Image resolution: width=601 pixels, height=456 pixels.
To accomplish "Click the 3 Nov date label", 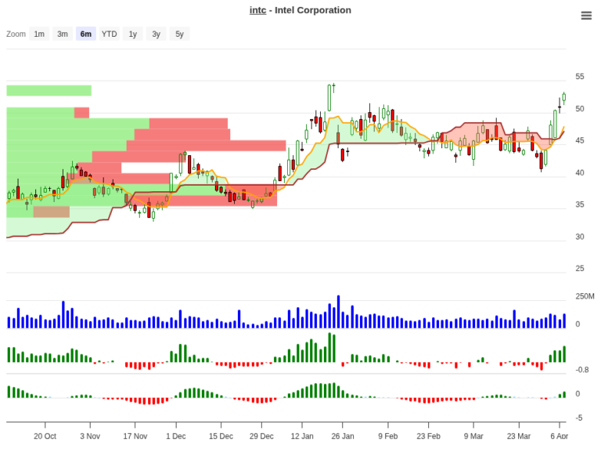I will pyautogui.click(x=90, y=436).
